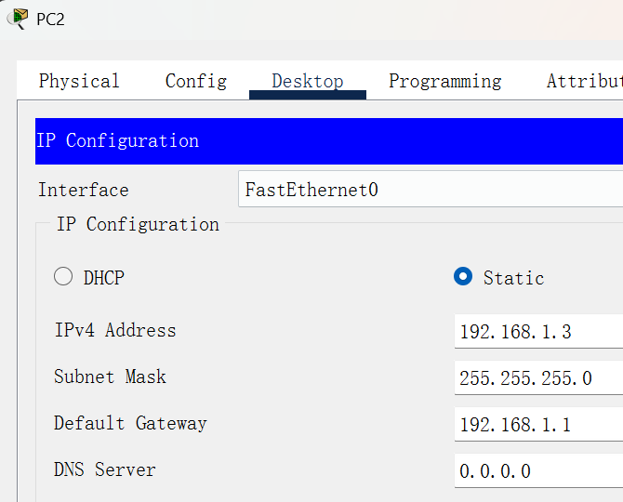This screenshot has height=502, width=623.
Task: Choose the Static radio button
Action: click(x=463, y=276)
